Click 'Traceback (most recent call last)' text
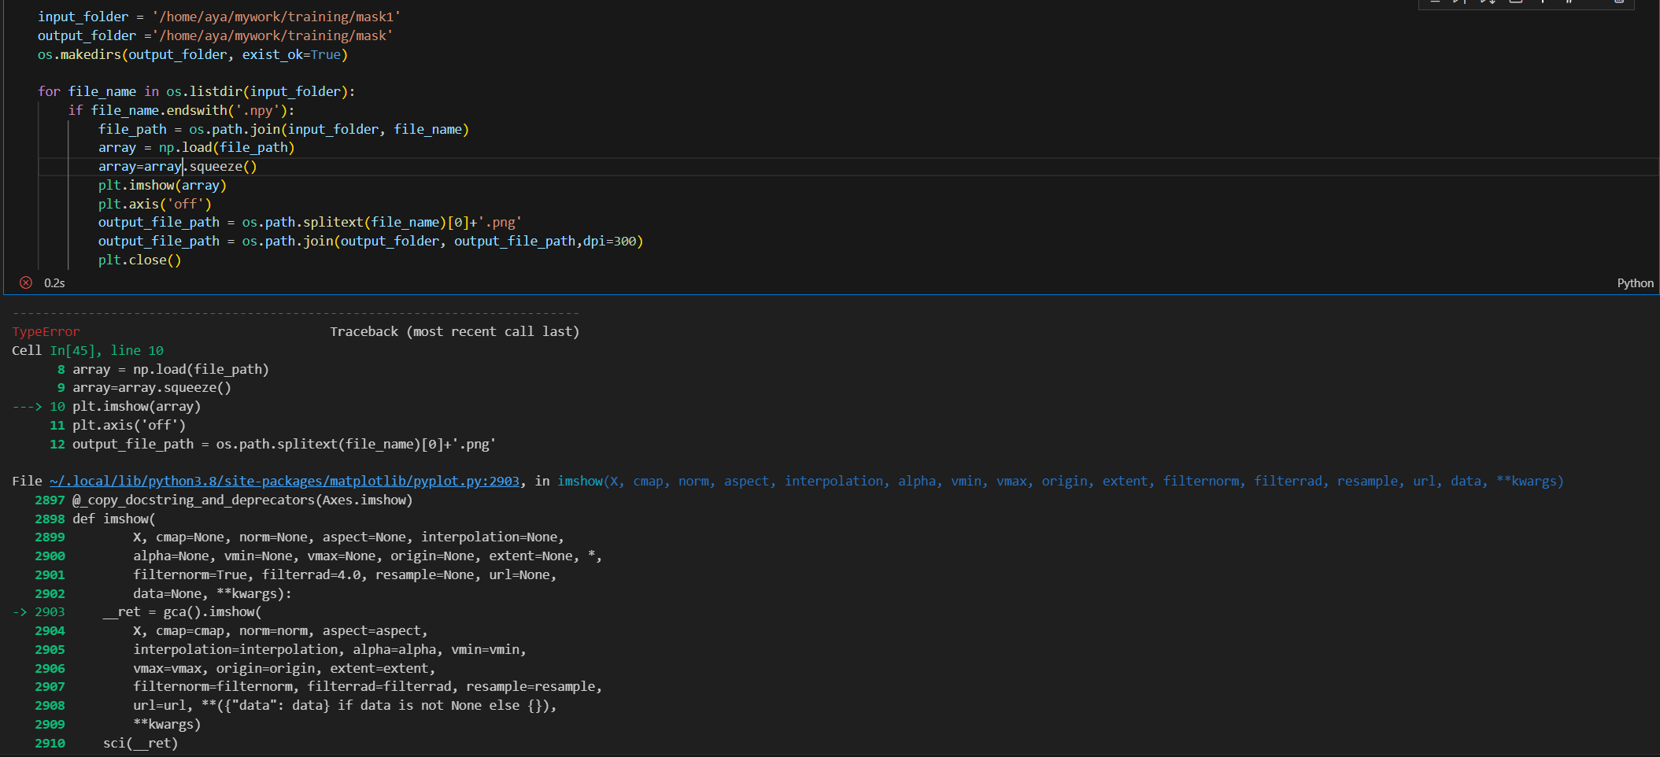This screenshot has width=1660, height=757. pos(455,331)
